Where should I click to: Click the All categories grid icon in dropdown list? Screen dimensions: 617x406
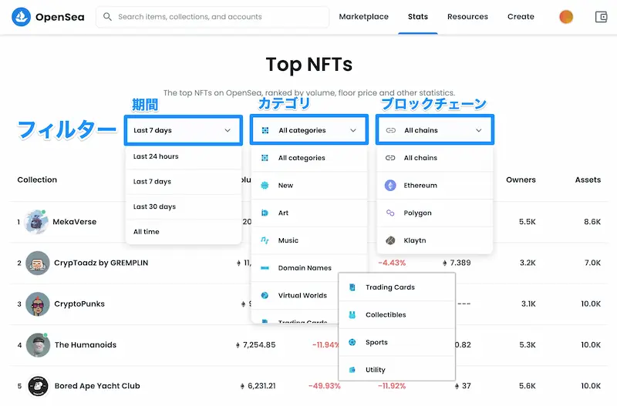tap(265, 158)
